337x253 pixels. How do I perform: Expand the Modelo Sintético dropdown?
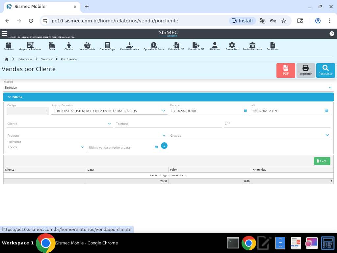point(330,88)
